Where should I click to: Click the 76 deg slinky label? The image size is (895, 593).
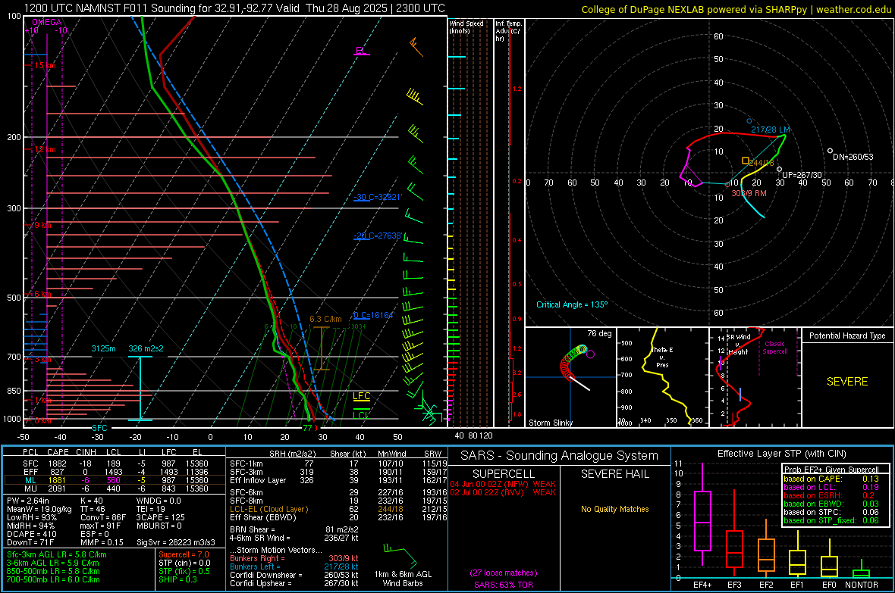[x=599, y=333]
